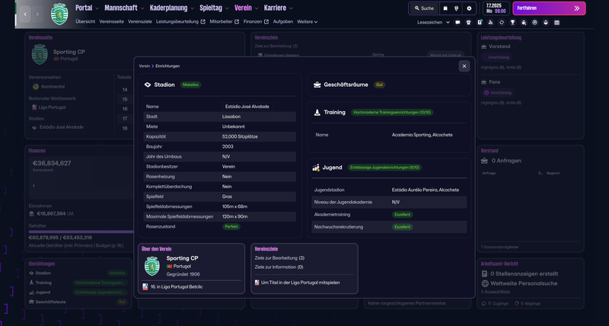The width and height of the screenshot is (609, 326).
Task: Open the calendar shortcut icon
Action: pyautogui.click(x=557, y=23)
